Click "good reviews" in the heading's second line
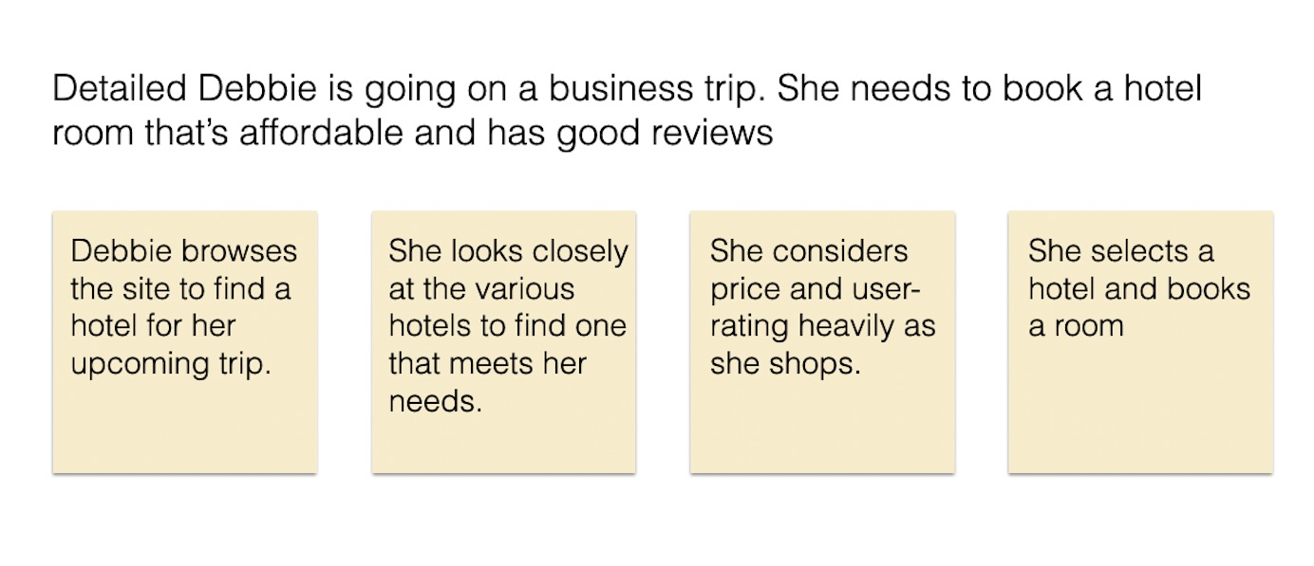The image size is (1314, 566). (665, 133)
